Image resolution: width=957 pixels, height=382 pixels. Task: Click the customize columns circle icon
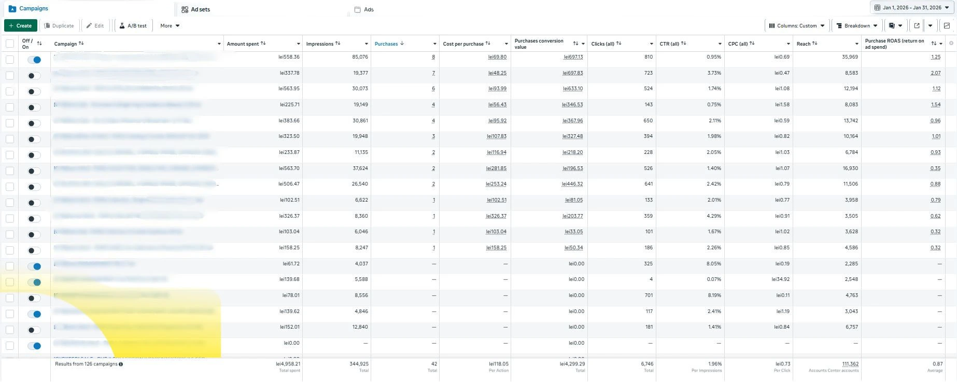click(x=951, y=43)
